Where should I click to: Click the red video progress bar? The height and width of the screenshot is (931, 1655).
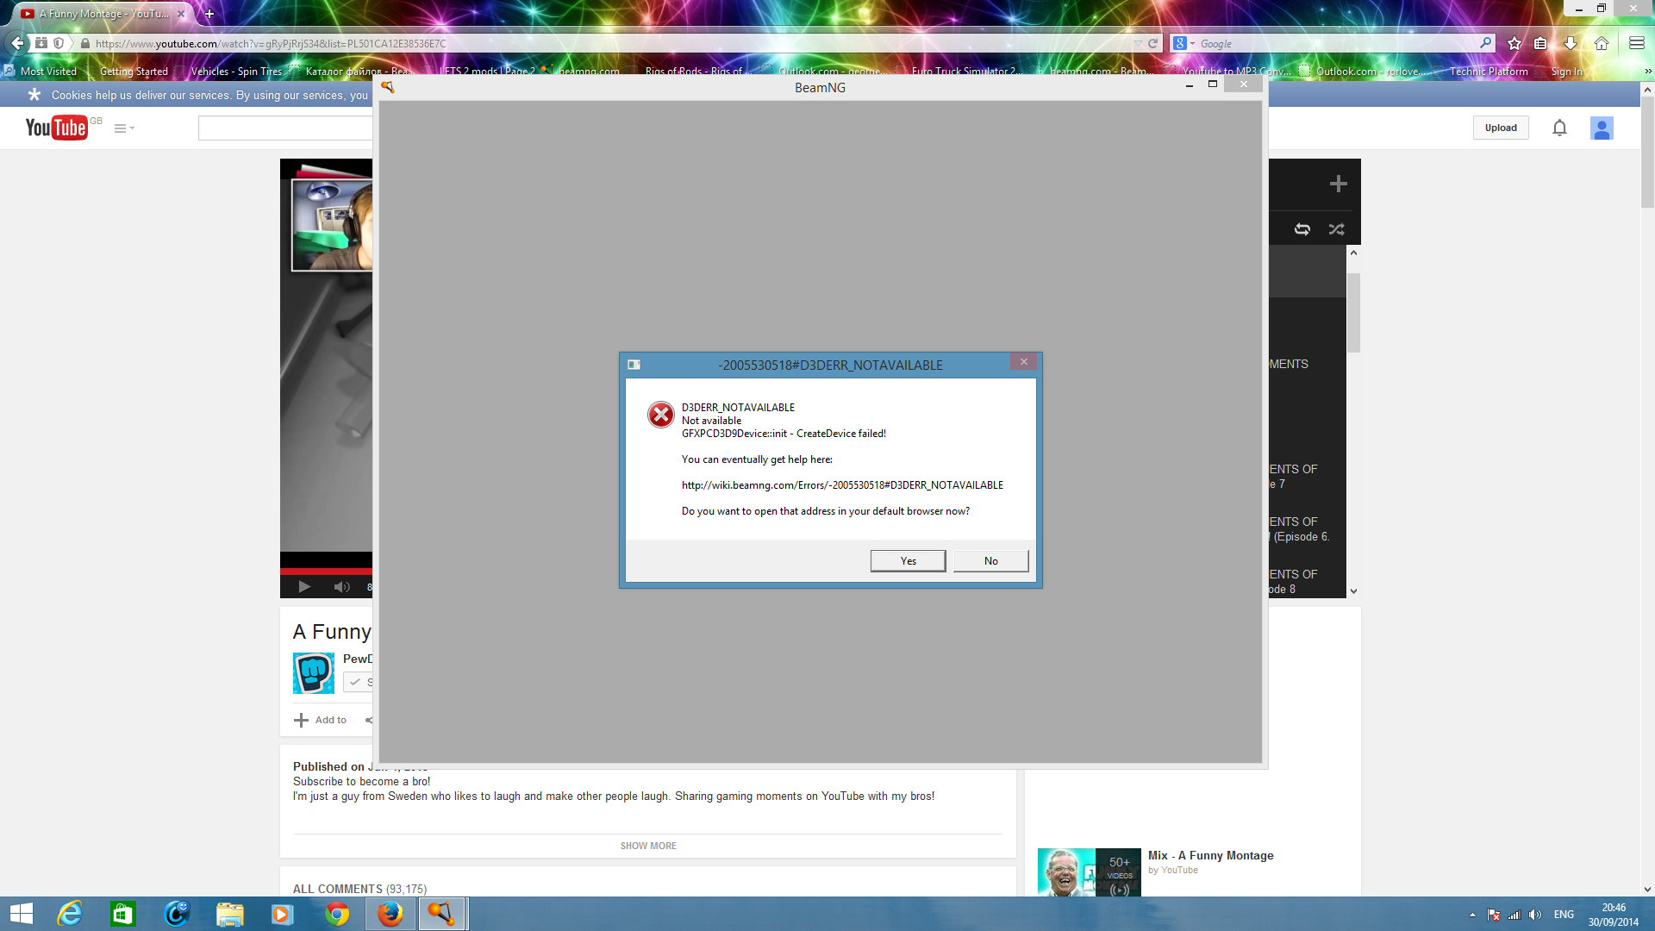pos(327,571)
